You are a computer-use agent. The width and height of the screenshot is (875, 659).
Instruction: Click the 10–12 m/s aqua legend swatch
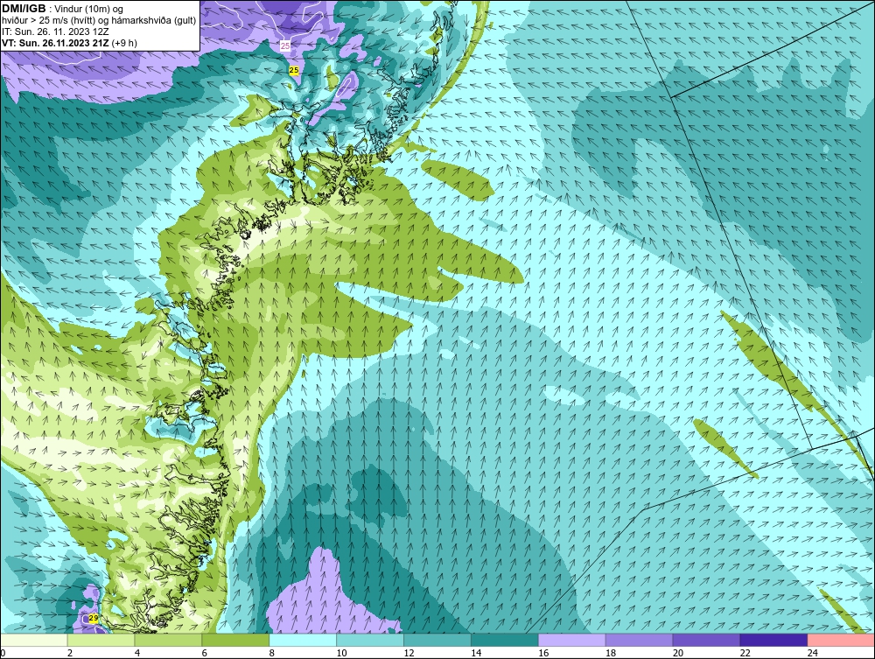pyautogui.click(x=370, y=640)
